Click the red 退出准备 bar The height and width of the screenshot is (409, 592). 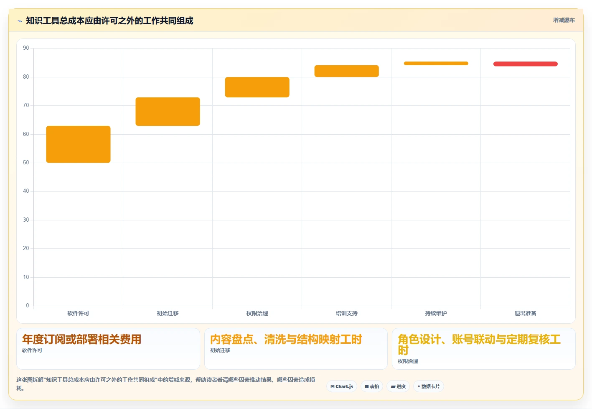tap(525, 64)
